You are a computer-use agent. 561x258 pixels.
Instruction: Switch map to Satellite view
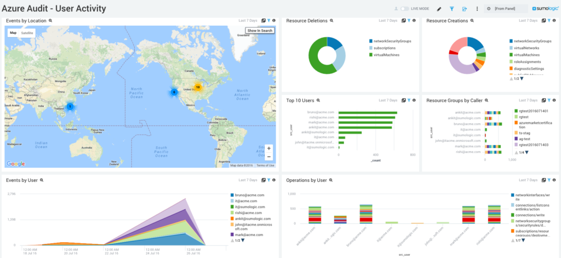[x=27, y=33]
